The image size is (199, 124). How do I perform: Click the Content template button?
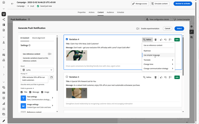coord(182,19)
